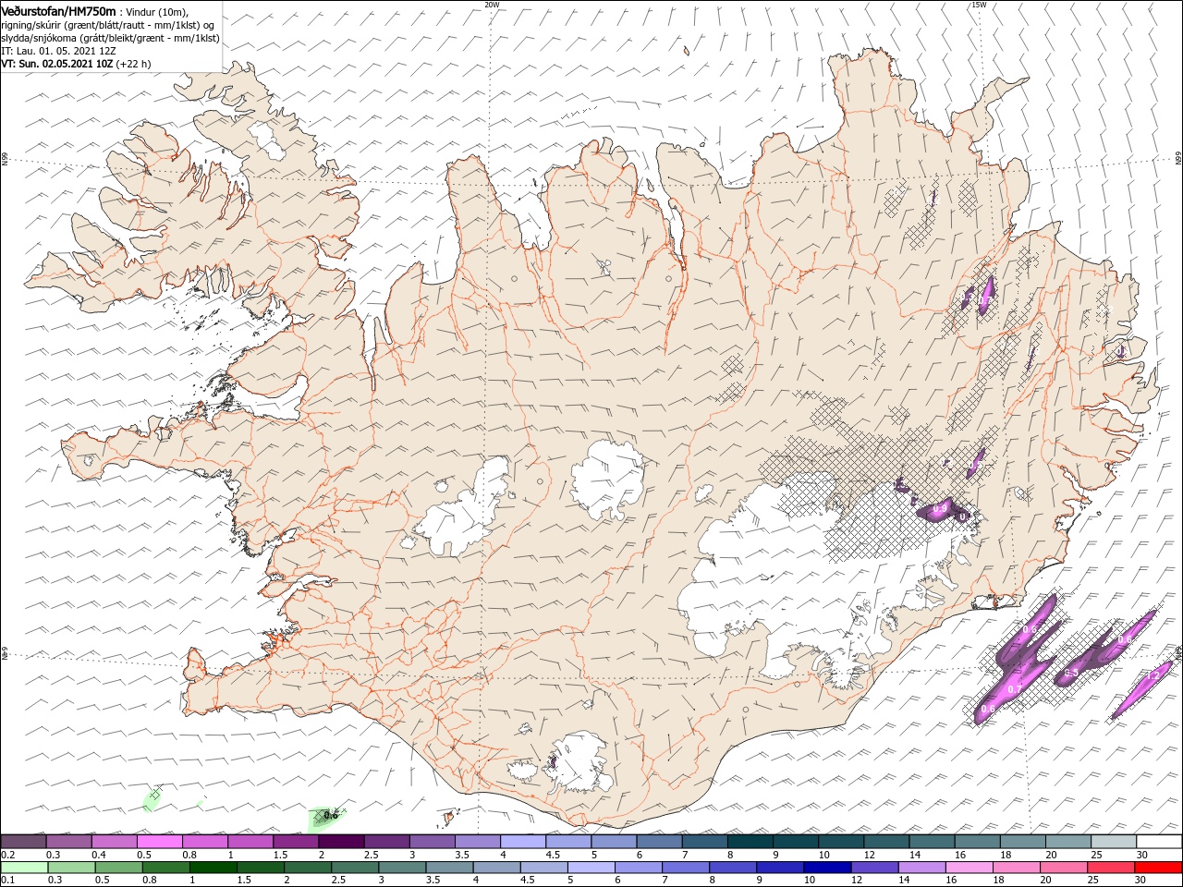Select upper legend pink swatch starting at 0.5
This screenshot has width=1183, height=887.
(159, 842)
